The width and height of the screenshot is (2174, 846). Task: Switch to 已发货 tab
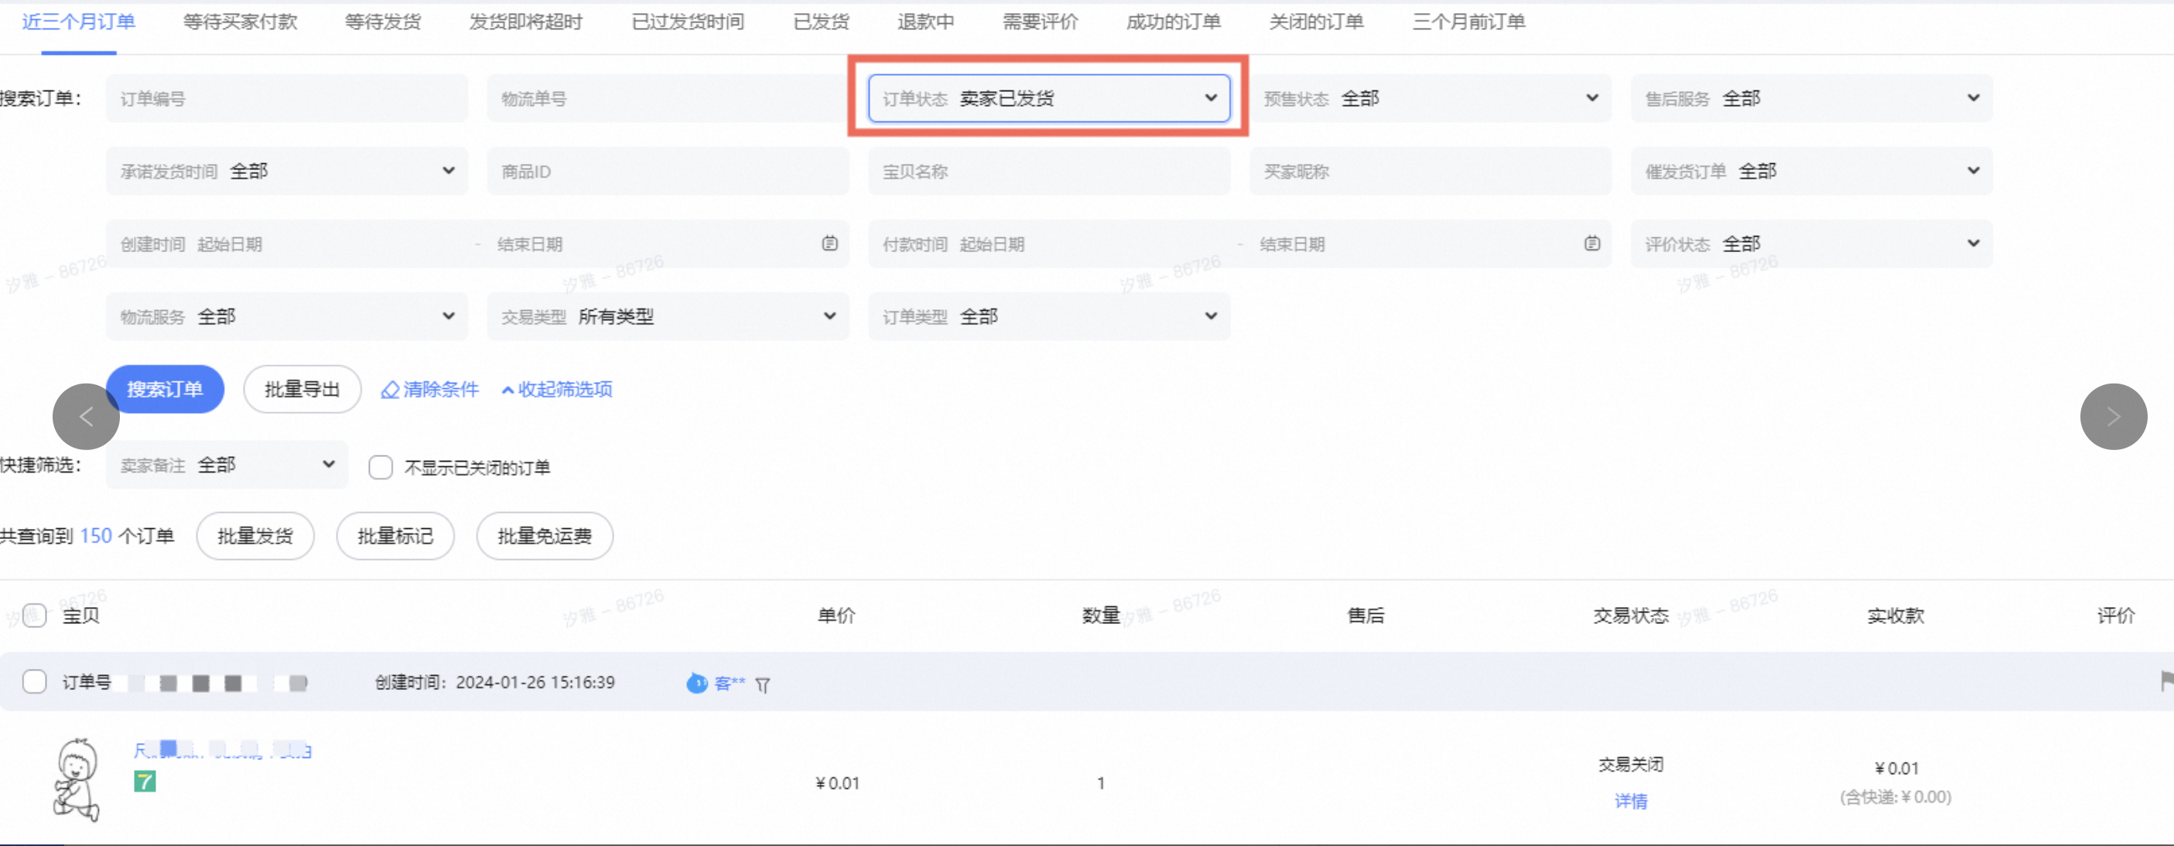[x=821, y=22]
